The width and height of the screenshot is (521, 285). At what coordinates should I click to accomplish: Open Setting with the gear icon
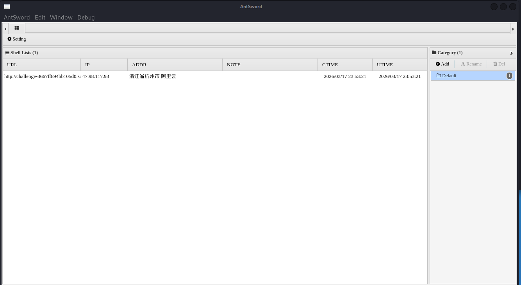coord(16,39)
